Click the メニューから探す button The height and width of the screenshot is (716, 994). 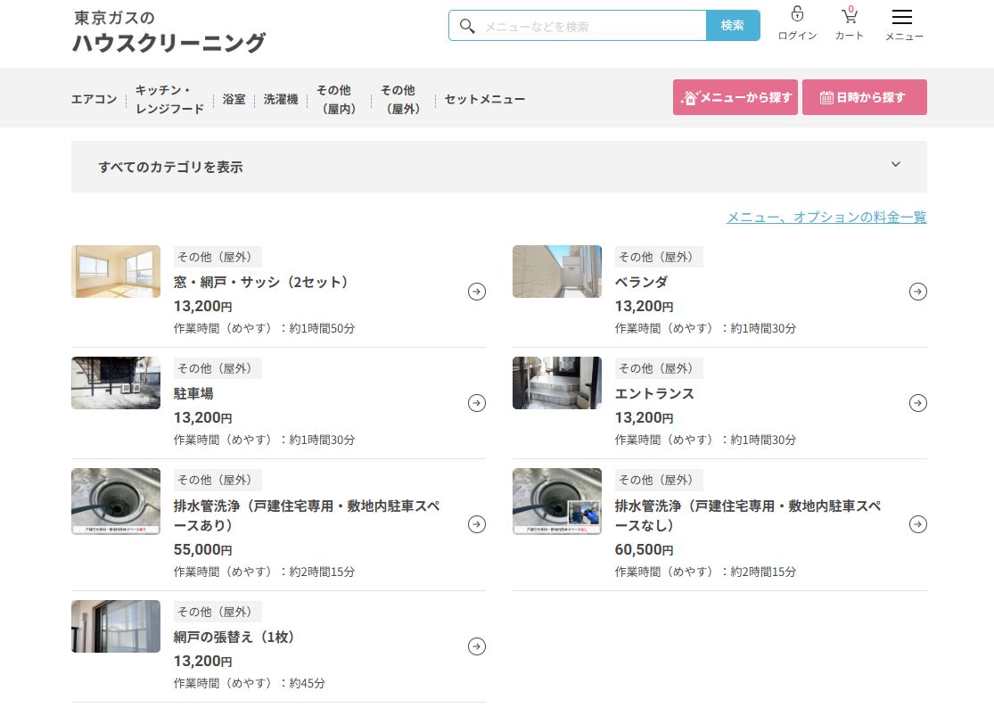click(735, 97)
